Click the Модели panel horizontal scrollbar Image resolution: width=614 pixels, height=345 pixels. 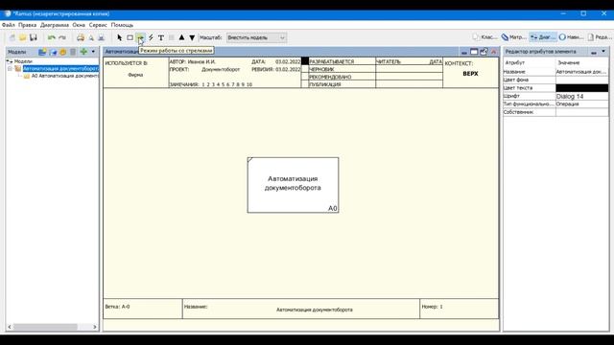45,327
